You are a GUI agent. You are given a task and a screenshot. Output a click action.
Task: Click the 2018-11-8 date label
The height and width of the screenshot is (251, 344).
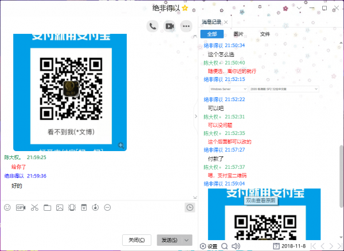pos(294,246)
